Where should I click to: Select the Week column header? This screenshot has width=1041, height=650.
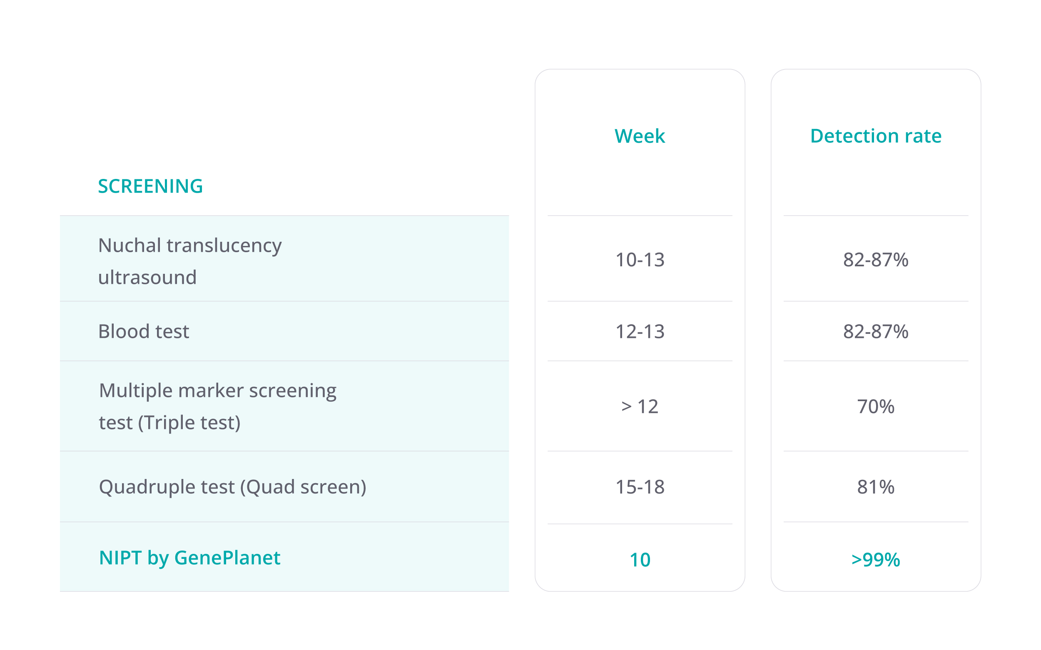[x=640, y=136]
